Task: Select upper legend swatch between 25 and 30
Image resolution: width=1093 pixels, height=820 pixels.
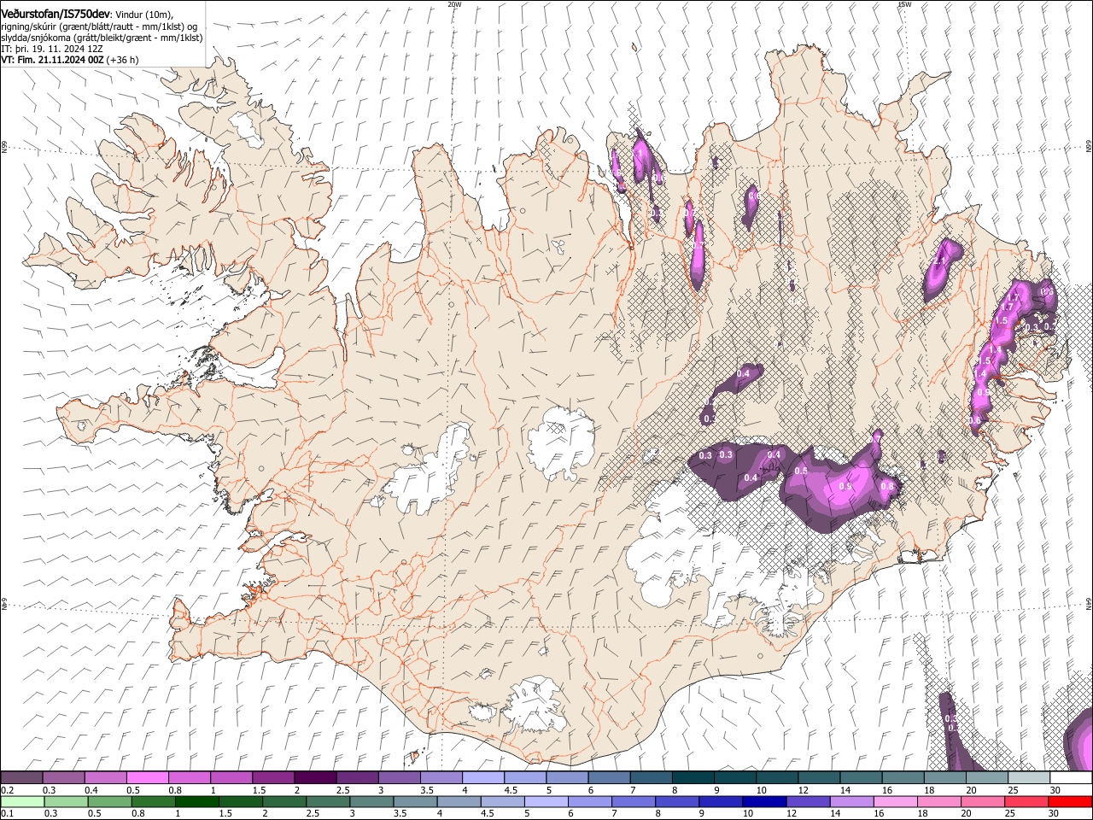Action: tap(1029, 778)
